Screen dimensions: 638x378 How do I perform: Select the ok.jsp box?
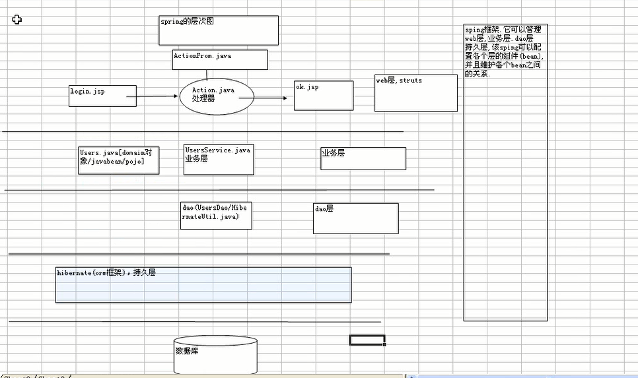coord(324,96)
